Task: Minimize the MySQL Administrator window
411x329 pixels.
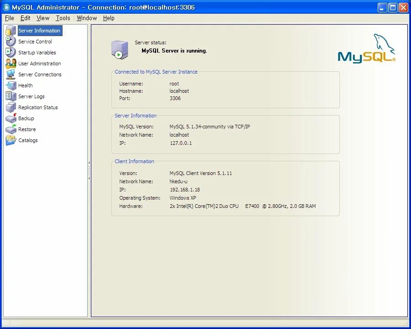Action: click(382, 8)
